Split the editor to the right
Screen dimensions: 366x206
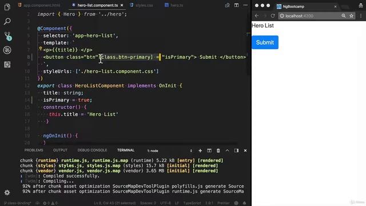pyautogui.click(x=236, y=5)
